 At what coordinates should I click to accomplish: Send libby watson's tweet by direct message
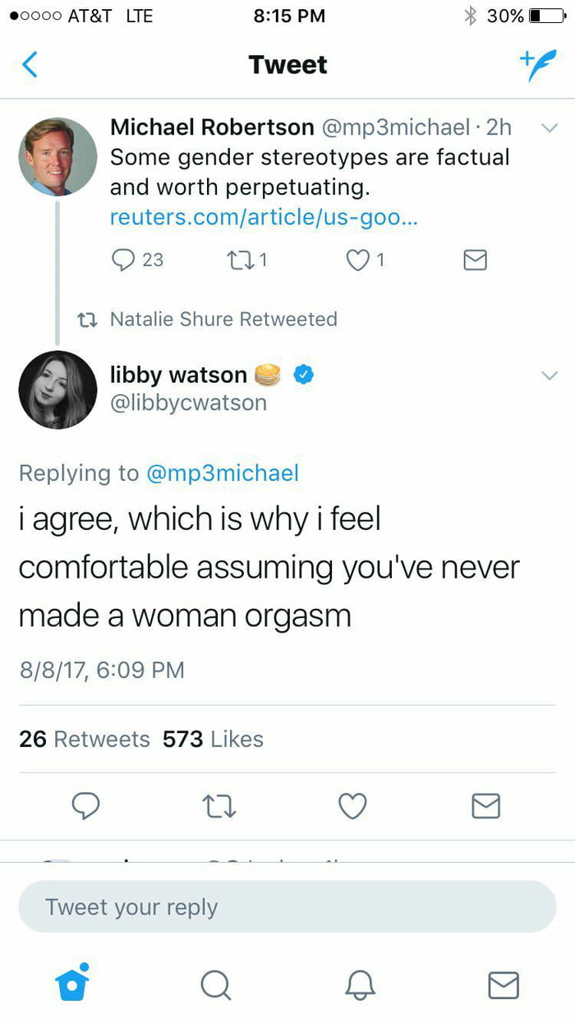[485, 806]
